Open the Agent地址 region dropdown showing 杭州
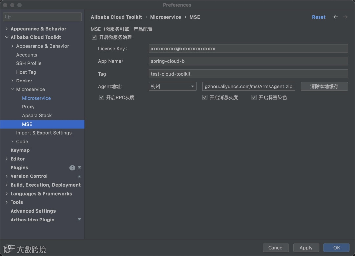 pos(172,86)
